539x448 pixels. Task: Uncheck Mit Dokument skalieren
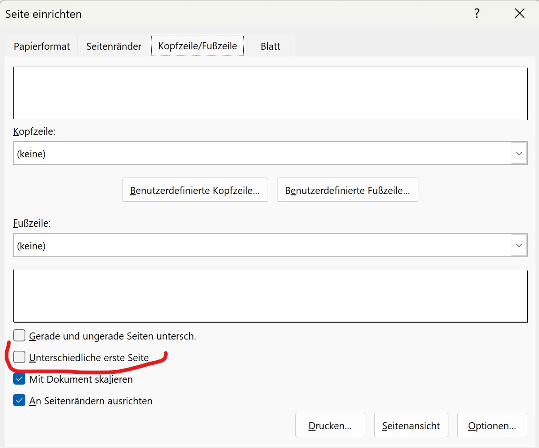[x=19, y=379]
